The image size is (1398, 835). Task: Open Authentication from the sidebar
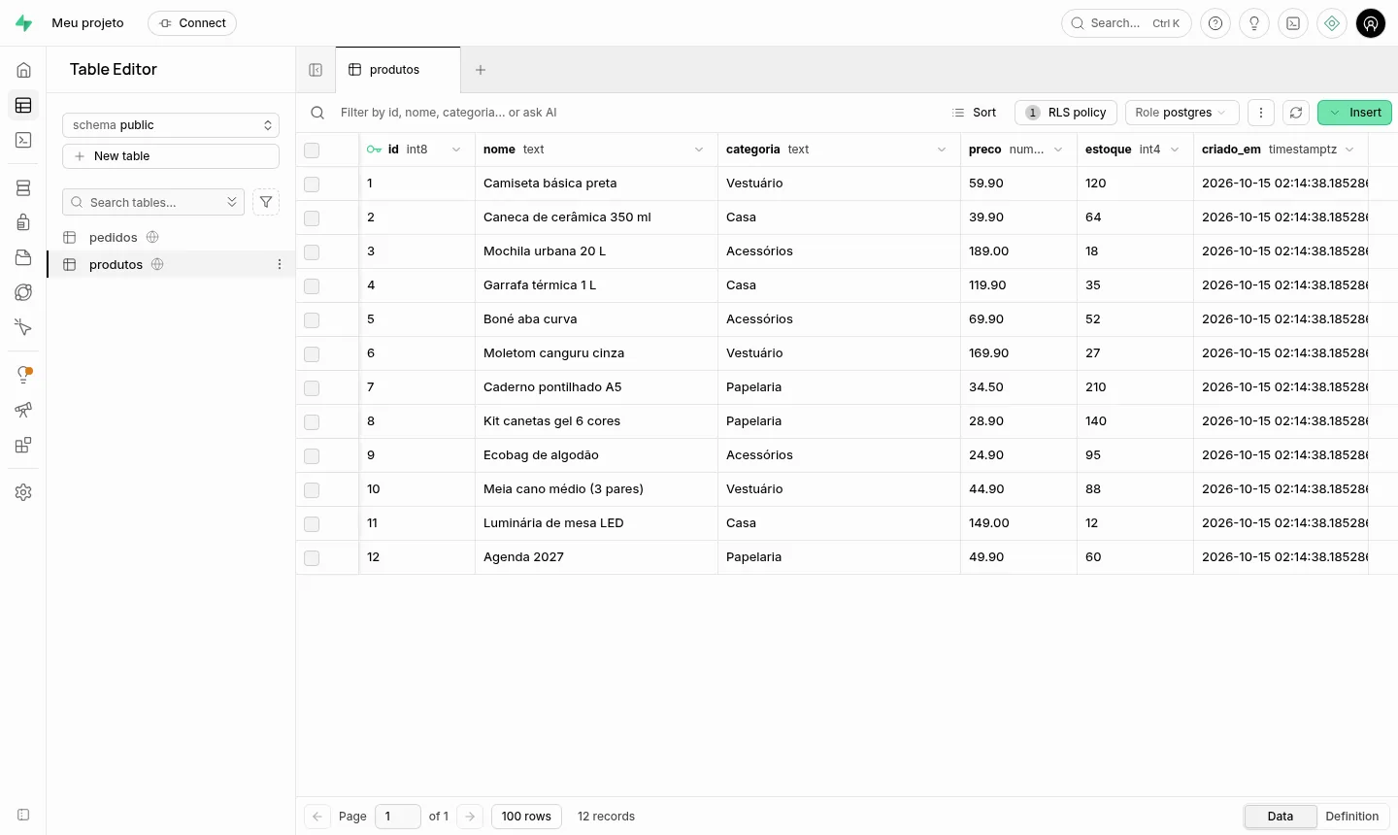(23, 222)
